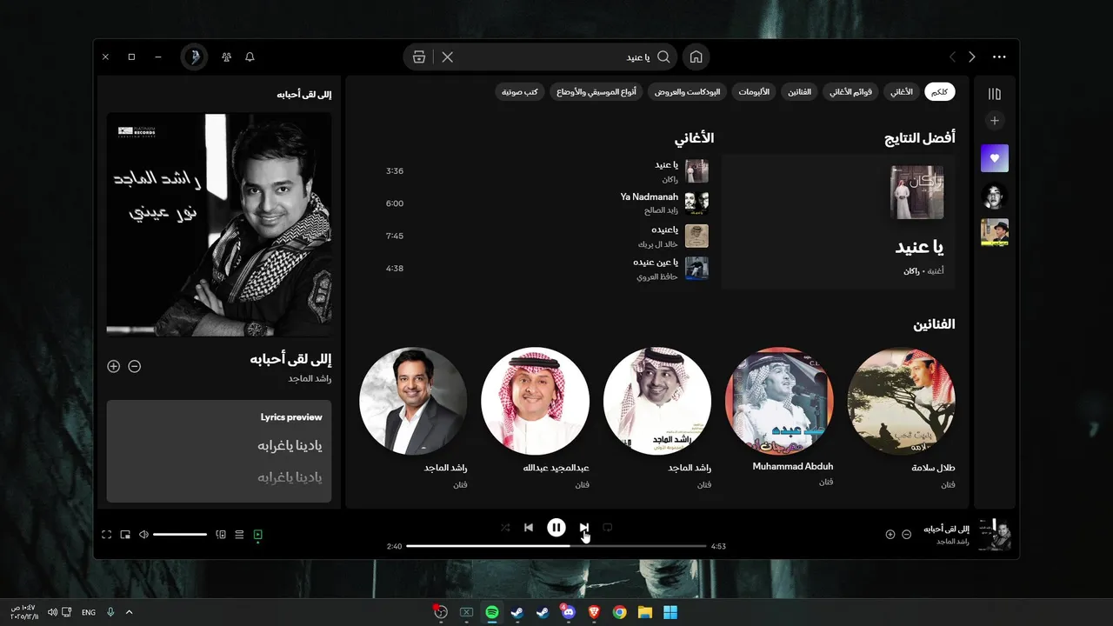
Task: Mute with the speaker volume icon
Action: pos(143,535)
